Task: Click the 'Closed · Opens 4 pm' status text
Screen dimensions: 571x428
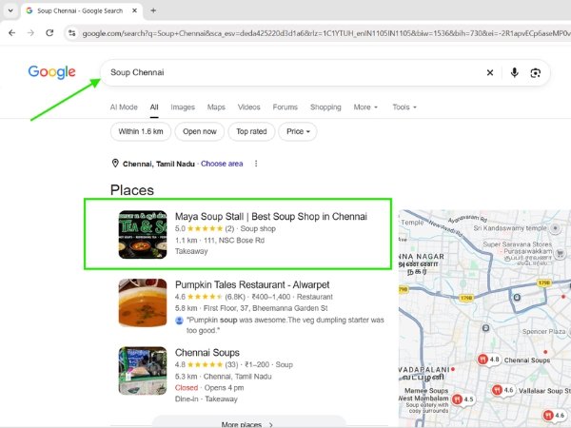Action: [x=209, y=388]
